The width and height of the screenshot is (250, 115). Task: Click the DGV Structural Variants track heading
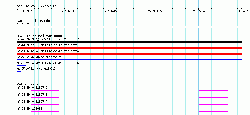tap(39, 36)
